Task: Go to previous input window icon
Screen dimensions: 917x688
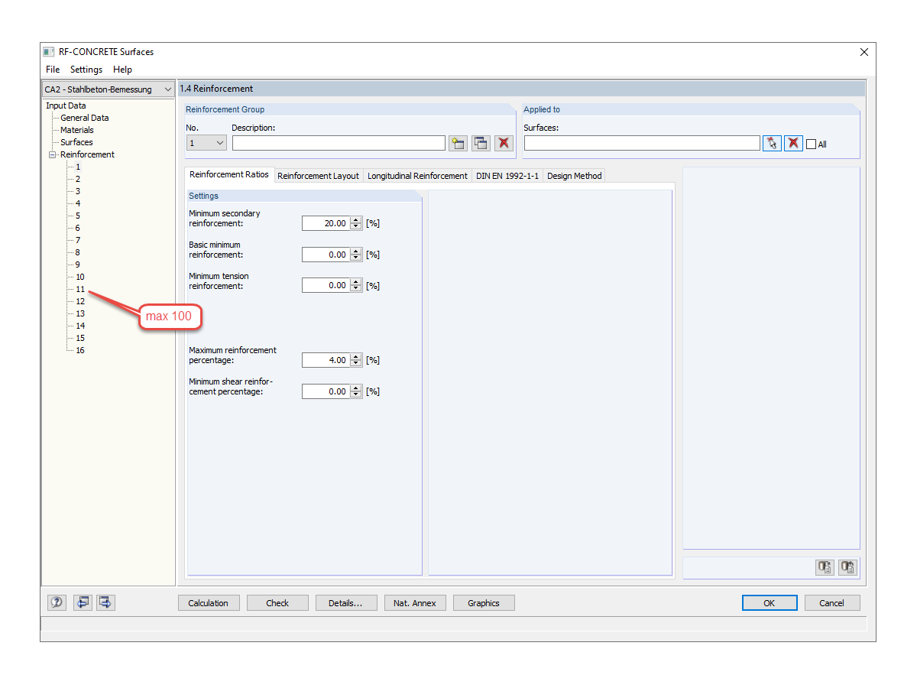Action: (83, 602)
